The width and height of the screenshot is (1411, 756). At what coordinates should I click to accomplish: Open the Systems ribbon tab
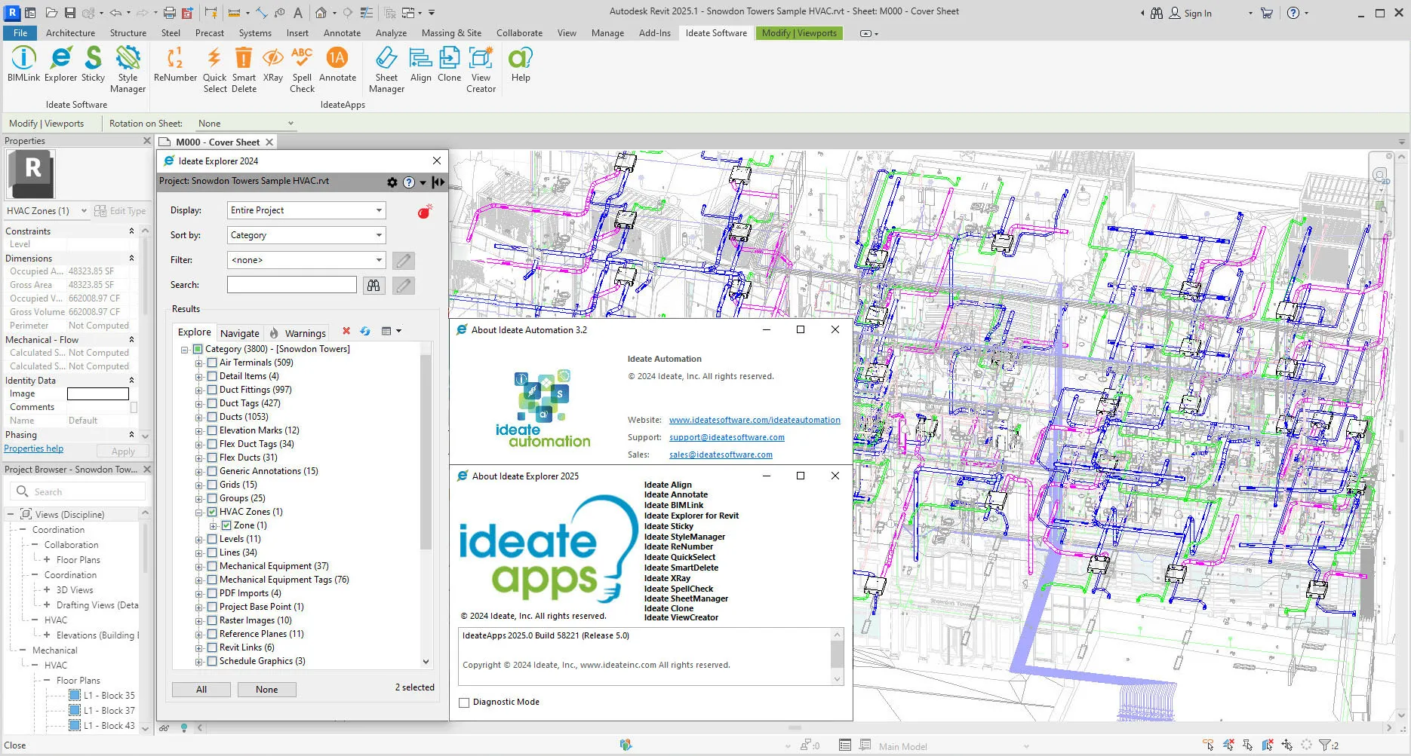coord(255,33)
